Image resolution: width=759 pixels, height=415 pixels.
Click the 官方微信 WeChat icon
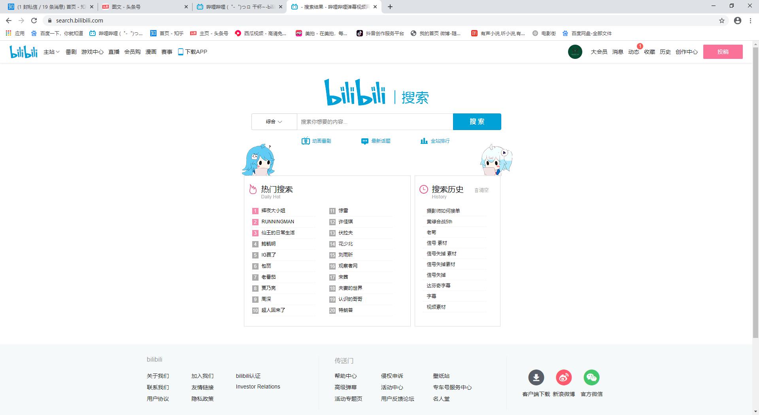tap(591, 378)
